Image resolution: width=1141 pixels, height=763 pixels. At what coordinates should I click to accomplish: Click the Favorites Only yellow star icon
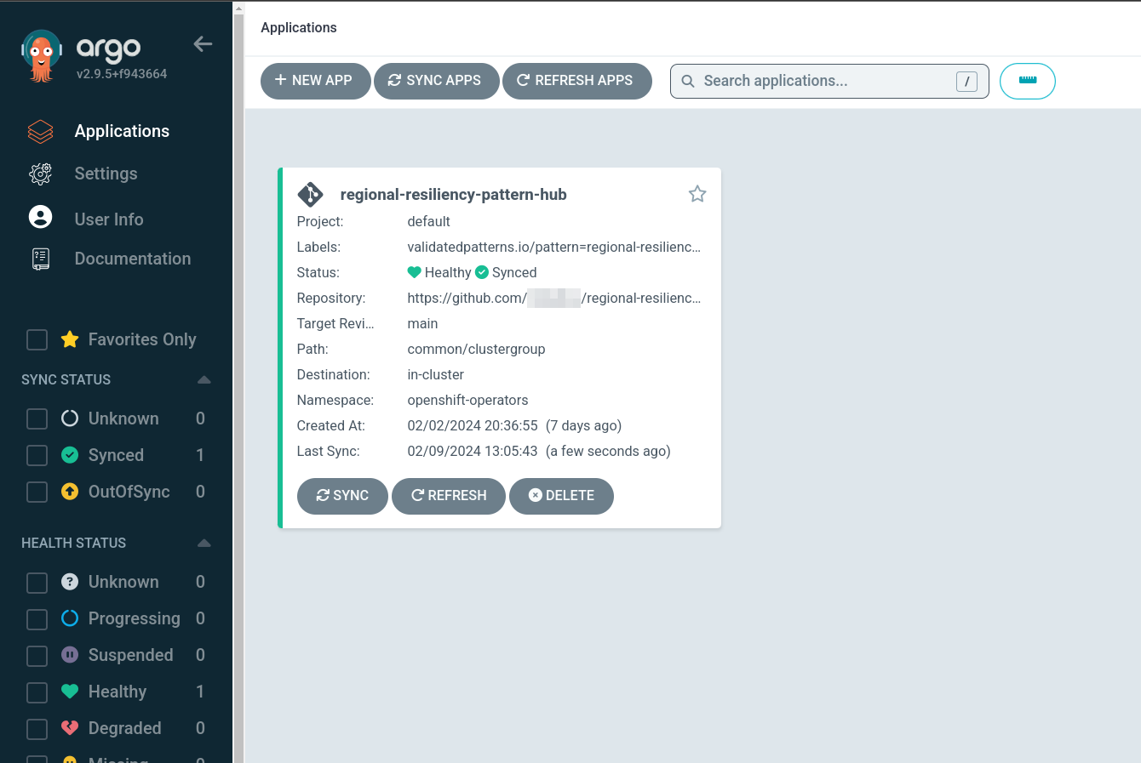(x=70, y=339)
